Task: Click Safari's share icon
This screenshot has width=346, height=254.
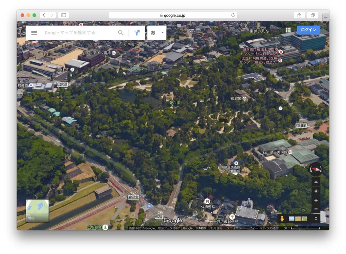Action: (x=299, y=15)
